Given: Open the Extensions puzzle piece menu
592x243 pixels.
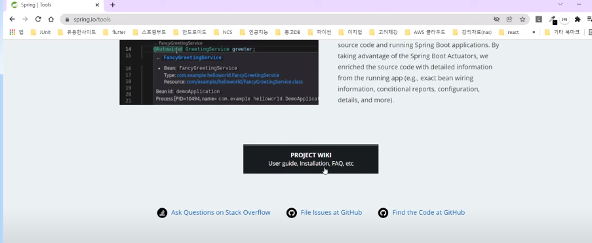Looking at the screenshot, I should (x=578, y=19).
